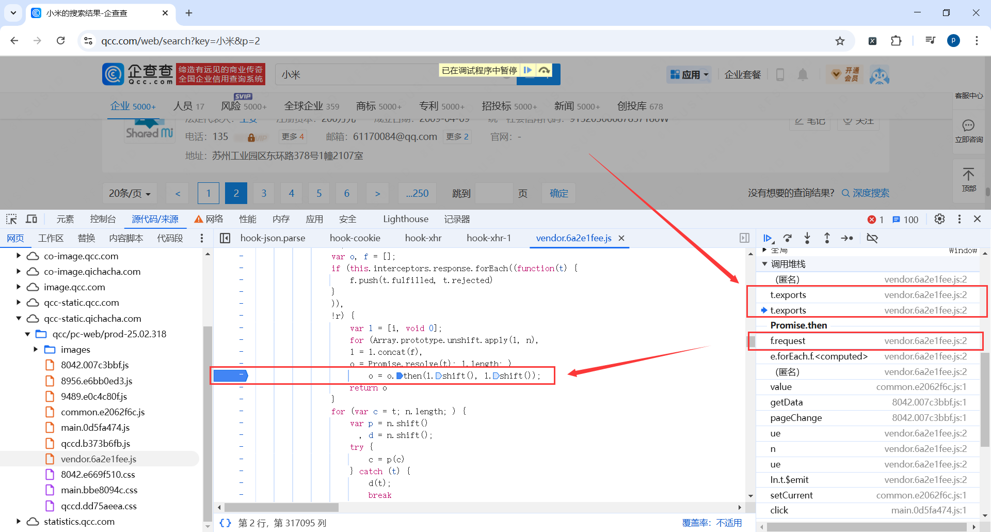Screen dimensions: 991x532
Task: Resume from the paused-in-debugger overlay
Action: point(528,70)
